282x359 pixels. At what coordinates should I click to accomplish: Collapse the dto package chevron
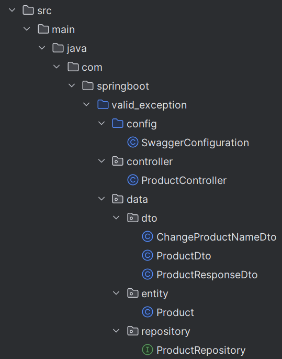pos(116,217)
